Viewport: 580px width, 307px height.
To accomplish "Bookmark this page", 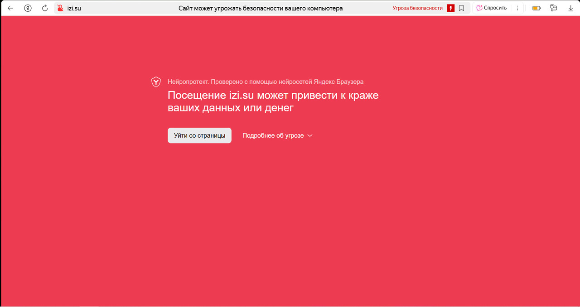I will point(461,8).
